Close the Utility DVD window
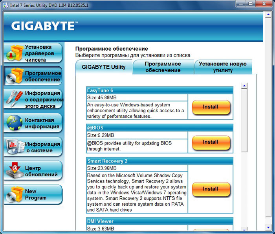 pos(264,4)
